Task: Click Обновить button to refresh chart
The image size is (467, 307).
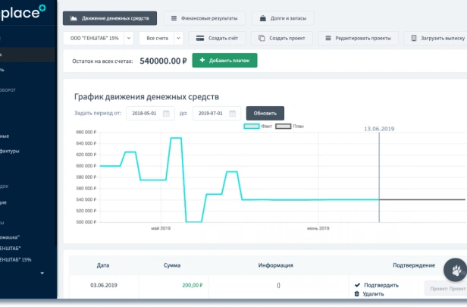Action: point(265,113)
